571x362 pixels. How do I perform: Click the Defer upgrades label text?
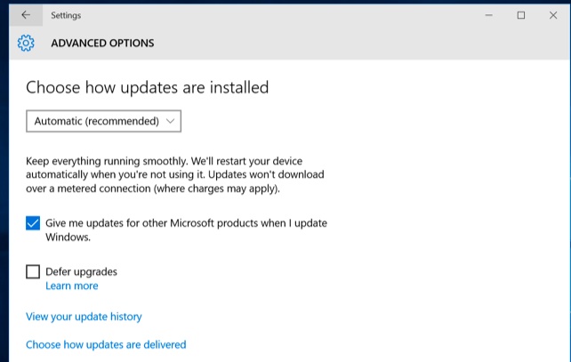click(x=81, y=271)
